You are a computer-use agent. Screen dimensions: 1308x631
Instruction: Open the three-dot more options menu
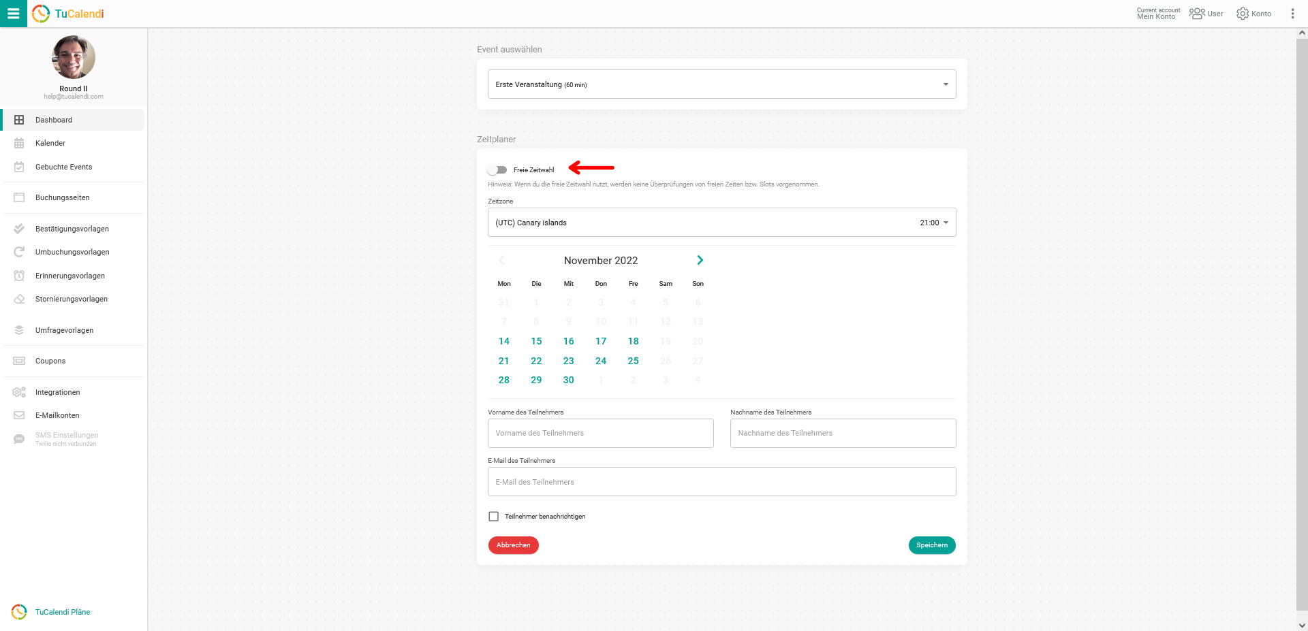pyautogui.click(x=1292, y=14)
